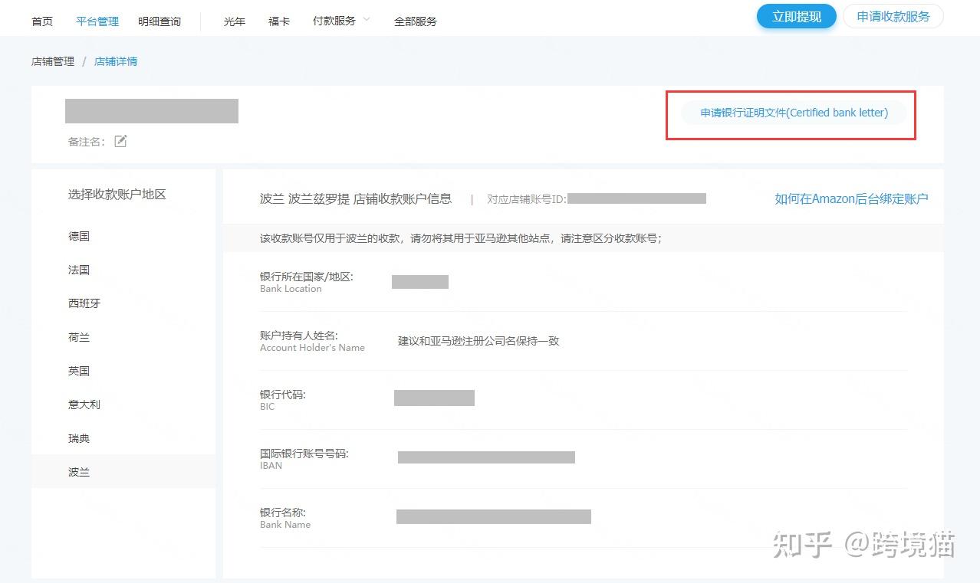Go back to 店铺管理 breadcrumb

point(53,61)
